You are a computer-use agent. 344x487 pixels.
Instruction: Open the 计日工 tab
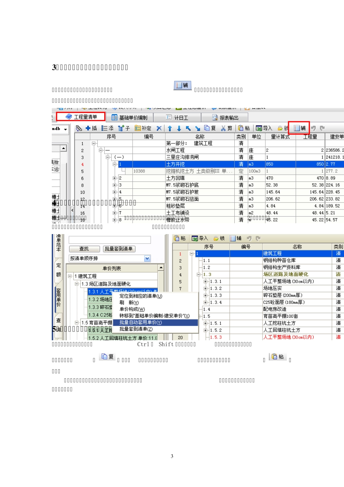[x=177, y=117]
